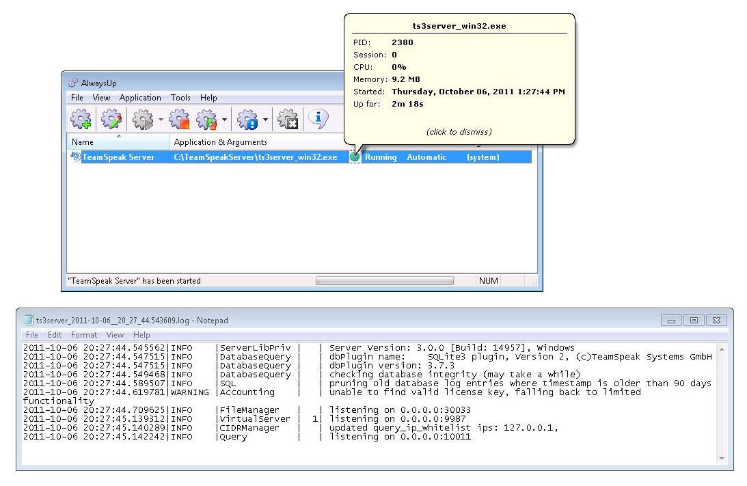Click TeamSpeak Server row icon
This screenshot has width=747, height=486.
tap(75, 157)
